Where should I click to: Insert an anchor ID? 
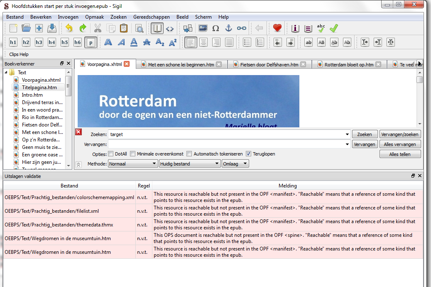[229, 28]
